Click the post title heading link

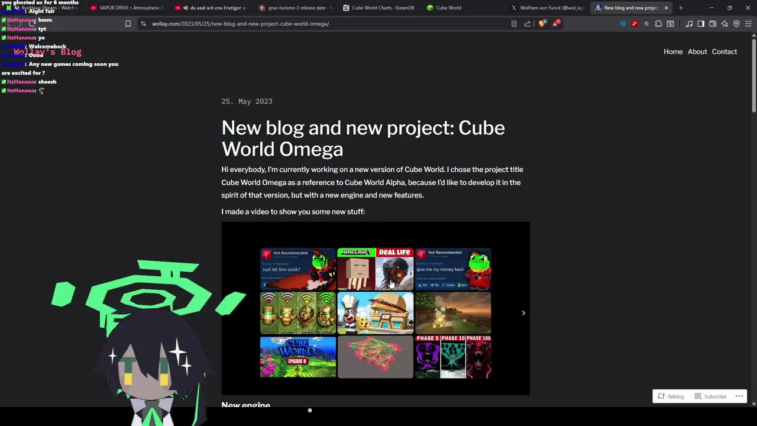pyautogui.click(x=363, y=138)
